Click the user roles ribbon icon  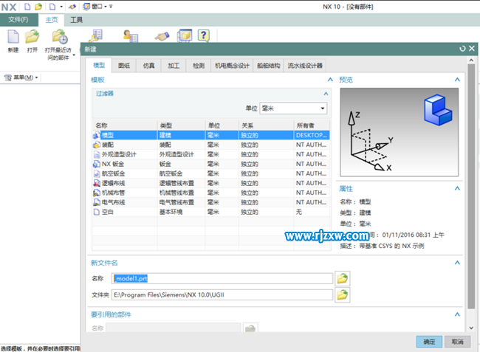[131, 36]
